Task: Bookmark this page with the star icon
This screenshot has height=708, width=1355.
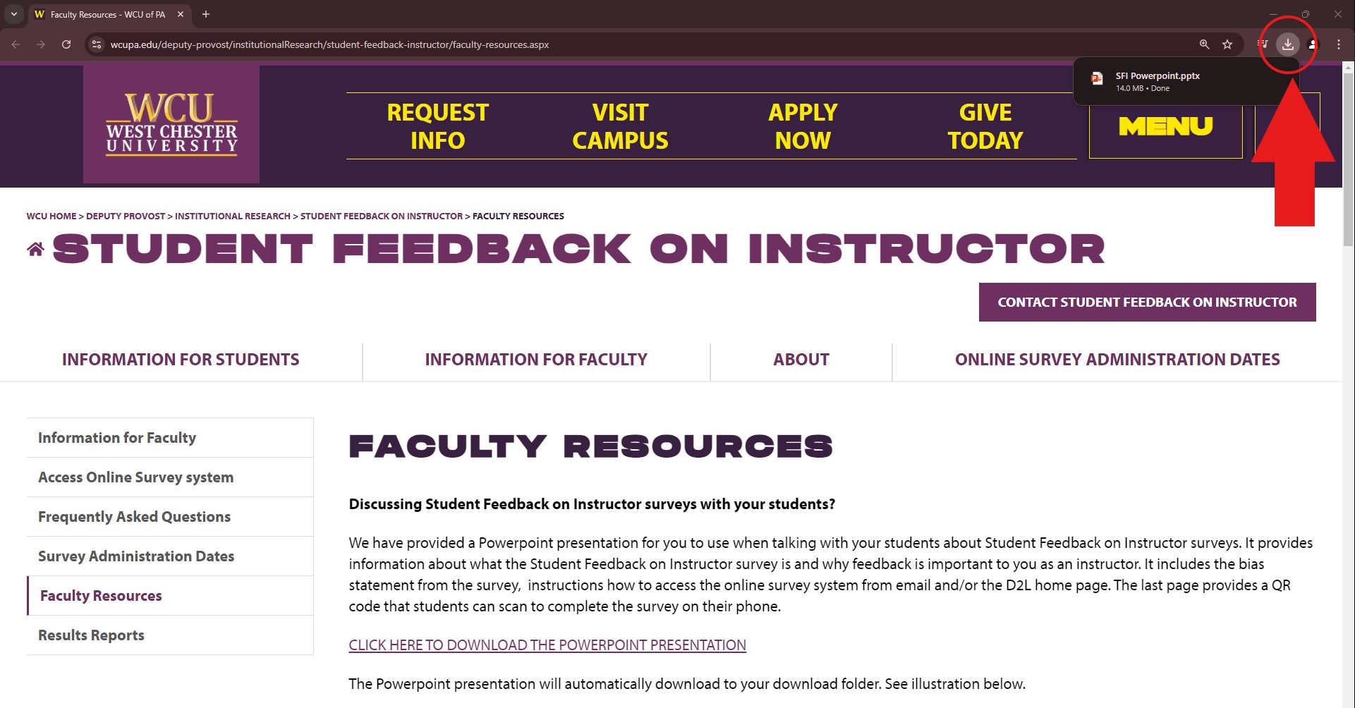Action: (x=1227, y=44)
